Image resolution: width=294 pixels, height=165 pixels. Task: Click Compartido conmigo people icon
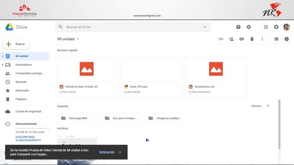click(8, 73)
